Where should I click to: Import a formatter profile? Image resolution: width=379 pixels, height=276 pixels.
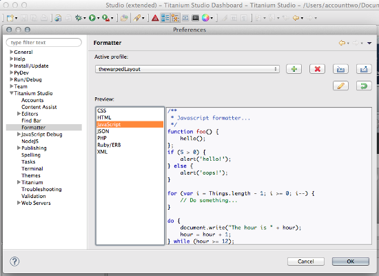pos(340,69)
